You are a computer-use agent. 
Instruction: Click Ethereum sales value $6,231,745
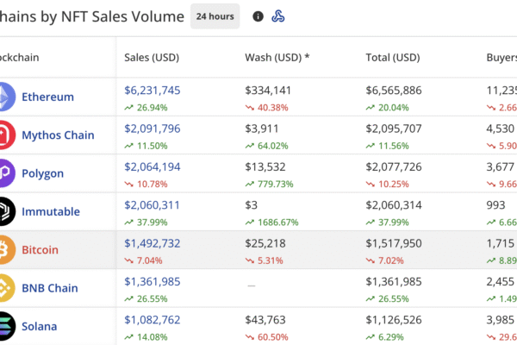click(x=153, y=90)
